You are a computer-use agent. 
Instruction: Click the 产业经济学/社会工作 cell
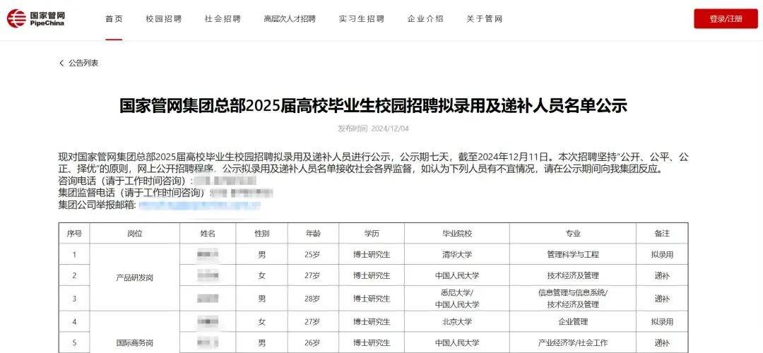573,343
